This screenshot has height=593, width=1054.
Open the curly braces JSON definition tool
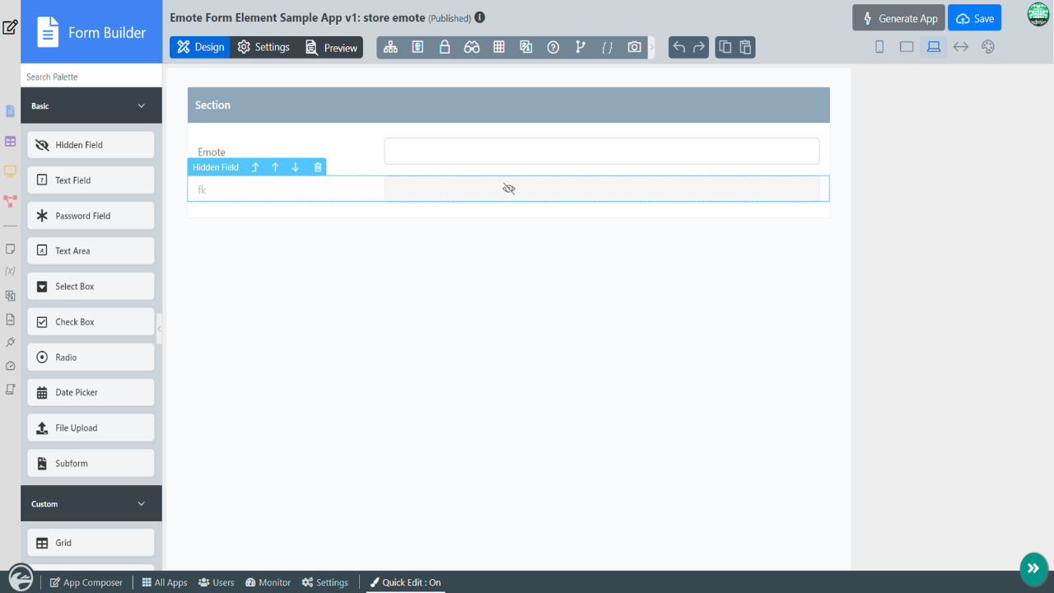607,47
